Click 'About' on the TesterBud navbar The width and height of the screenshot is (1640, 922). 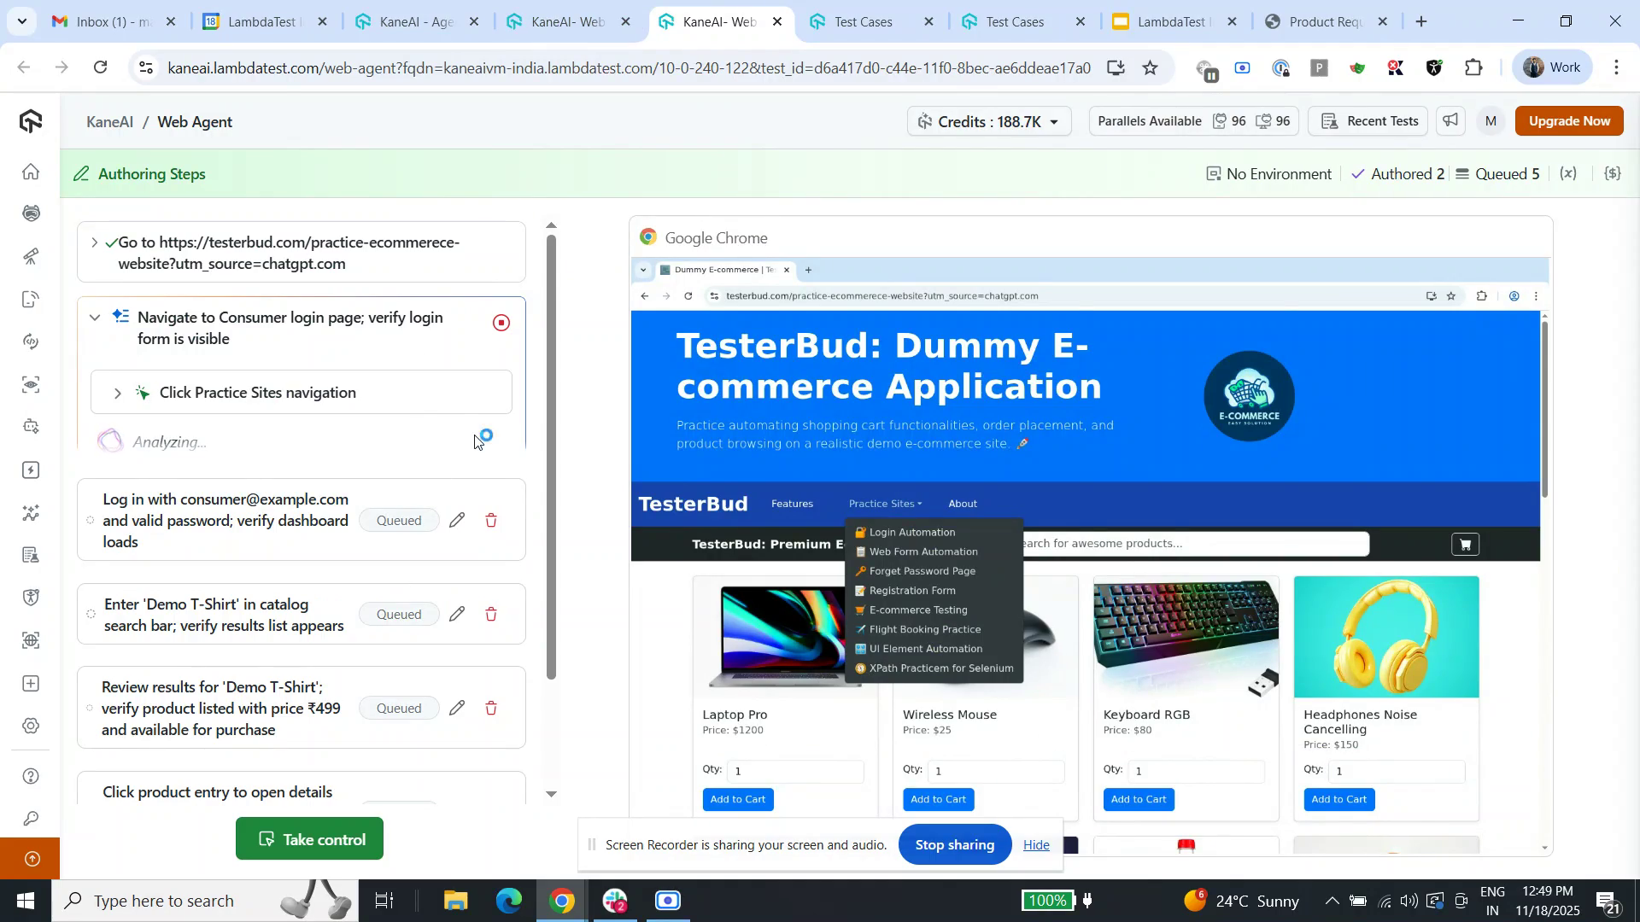962,504
